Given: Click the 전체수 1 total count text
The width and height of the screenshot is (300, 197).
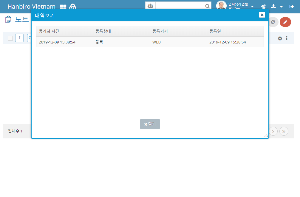Looking at the screenshot, I should pos(15,131).
